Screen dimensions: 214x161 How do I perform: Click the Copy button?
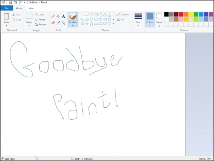point(17,20)
